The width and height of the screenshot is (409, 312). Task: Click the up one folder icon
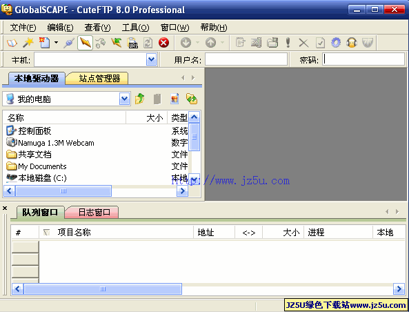140,99
